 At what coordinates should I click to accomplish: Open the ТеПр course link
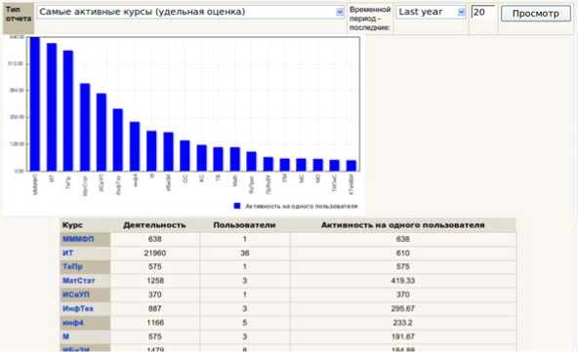[72, 266]
